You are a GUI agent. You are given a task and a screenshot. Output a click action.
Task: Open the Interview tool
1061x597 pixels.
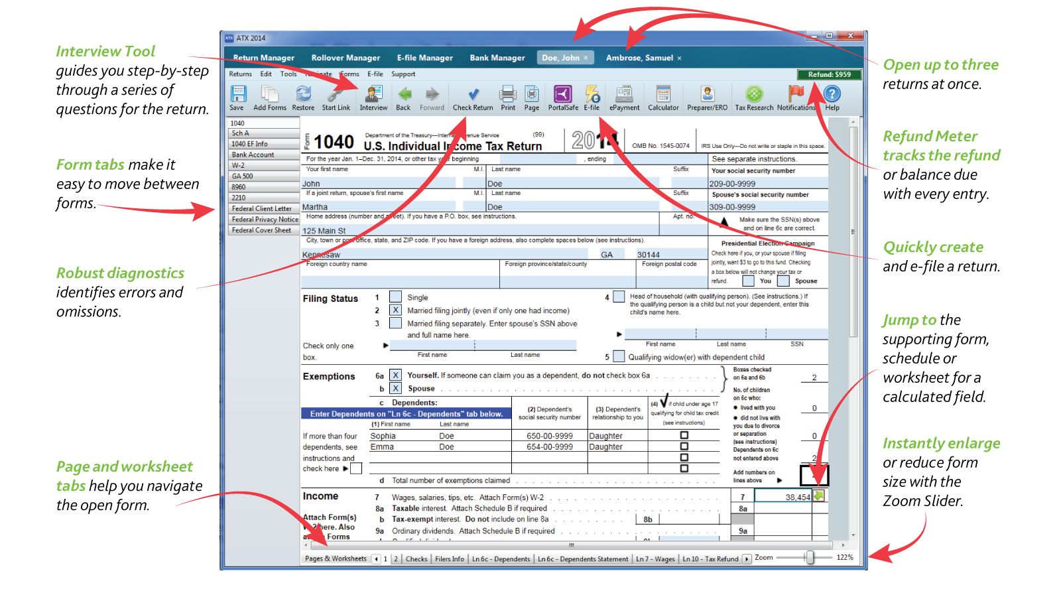[373, 98]
